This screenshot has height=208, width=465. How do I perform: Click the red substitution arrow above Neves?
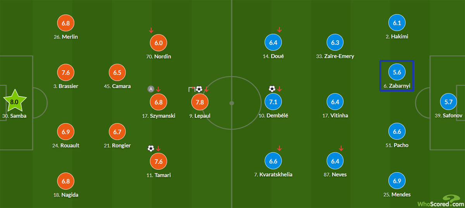(341, 148)
